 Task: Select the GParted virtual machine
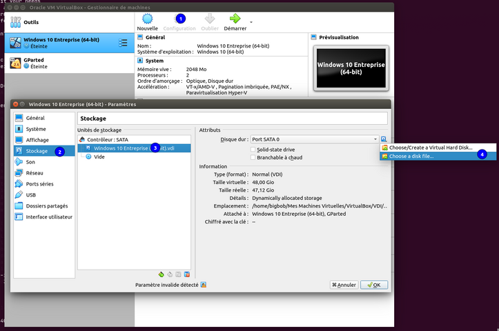click(70, 63)
